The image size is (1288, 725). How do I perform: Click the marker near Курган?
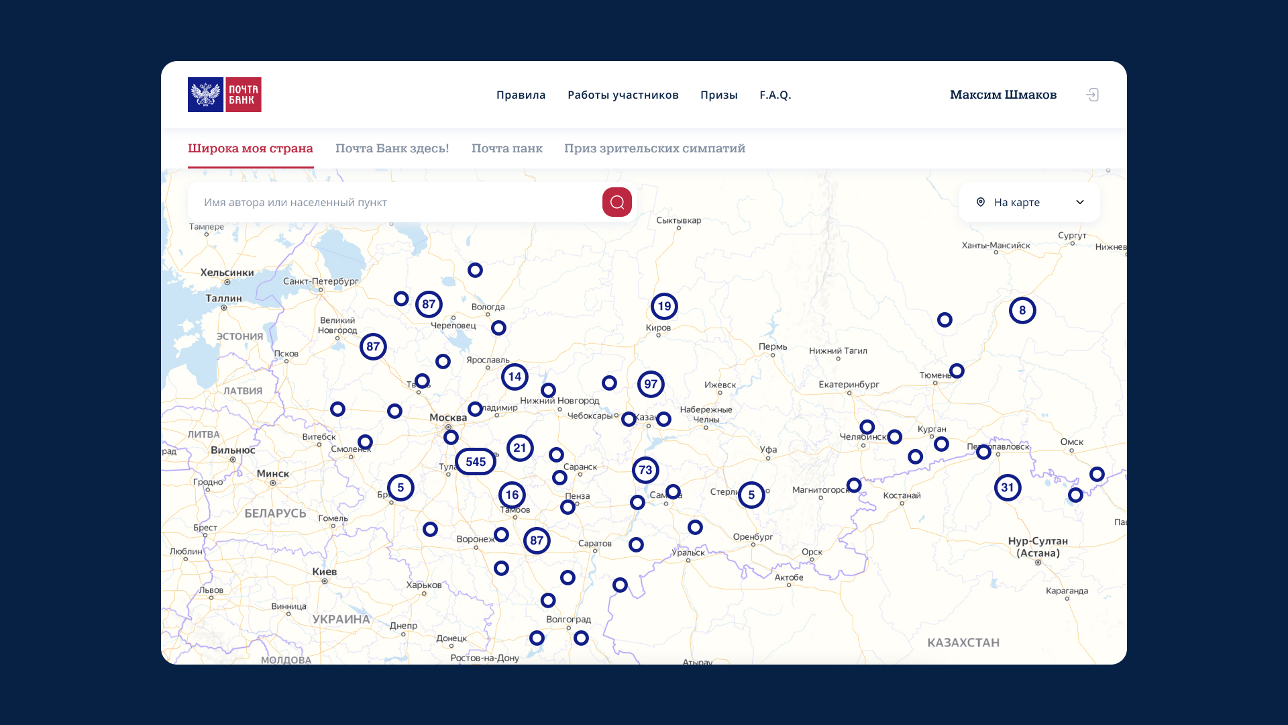pos(941,444)
